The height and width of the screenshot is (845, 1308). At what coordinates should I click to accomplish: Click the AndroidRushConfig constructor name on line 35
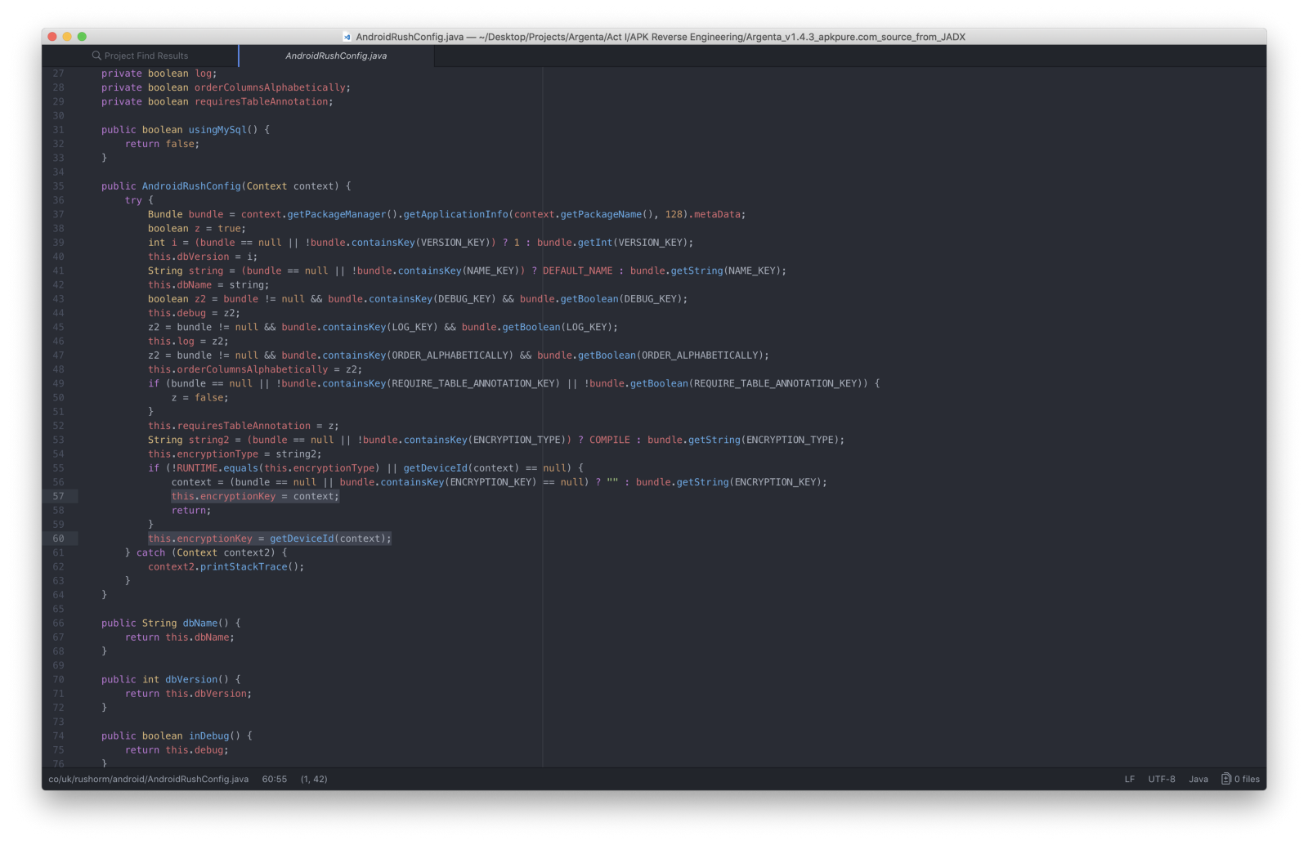[191, 186]
